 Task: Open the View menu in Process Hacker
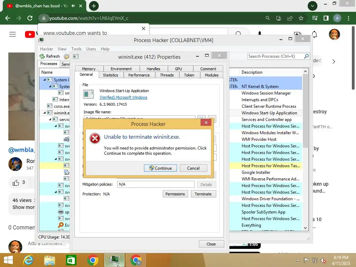tap(62, 49)
